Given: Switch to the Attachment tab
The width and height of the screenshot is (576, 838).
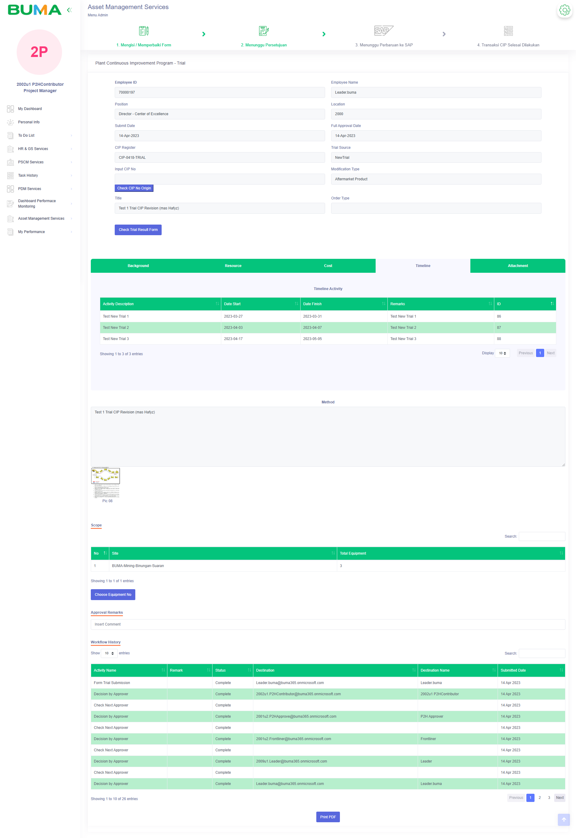Looking at the screenshot, I should pos(518,266).
